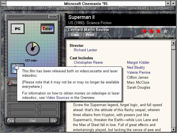Click the 127 min runtime label

[31, 60]
